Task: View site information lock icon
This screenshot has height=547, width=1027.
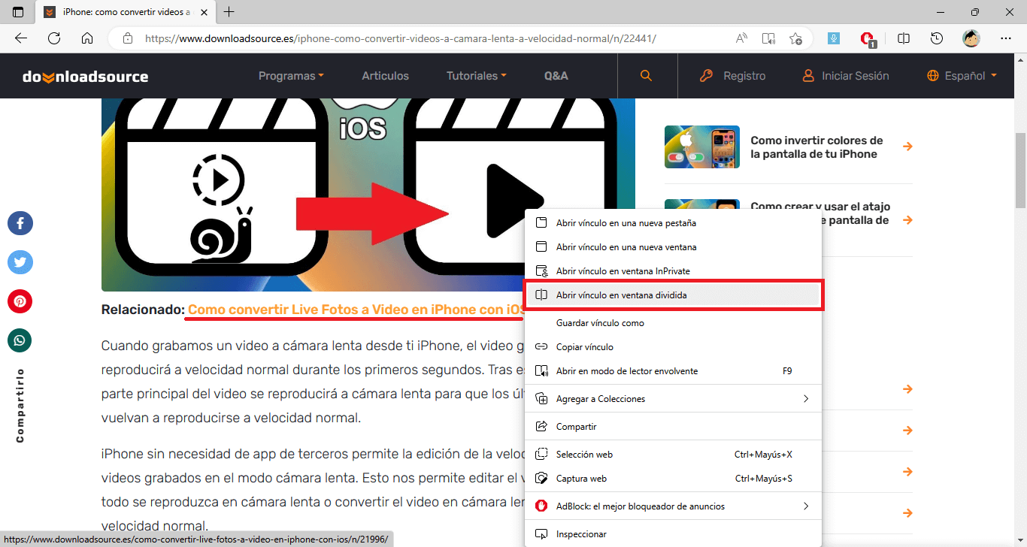Action: tap(128, 38)
